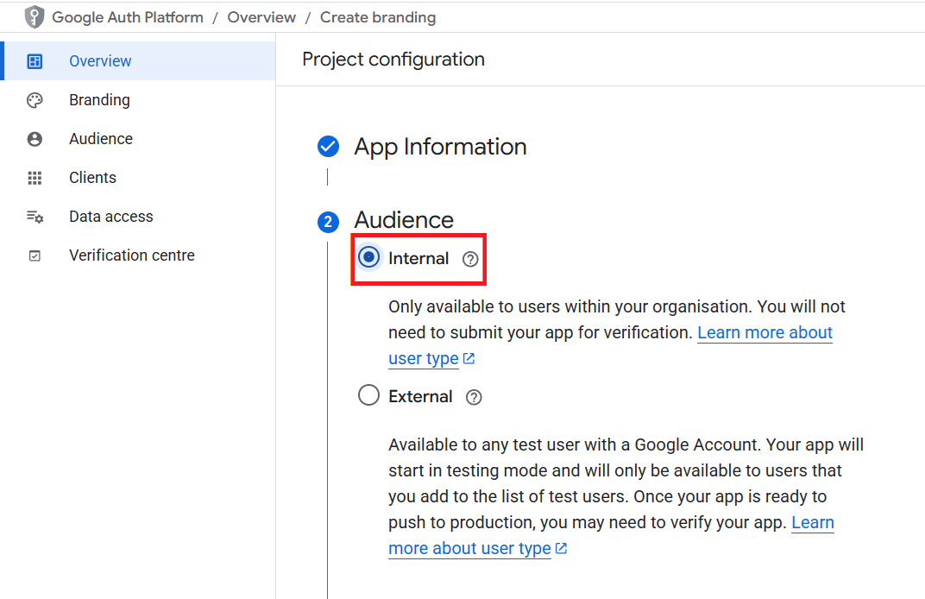Click Google Auth Platform breadcrumb

pos(128,18)
